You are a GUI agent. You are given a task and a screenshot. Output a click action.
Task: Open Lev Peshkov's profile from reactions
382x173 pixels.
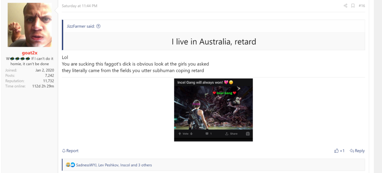point(108,165)
